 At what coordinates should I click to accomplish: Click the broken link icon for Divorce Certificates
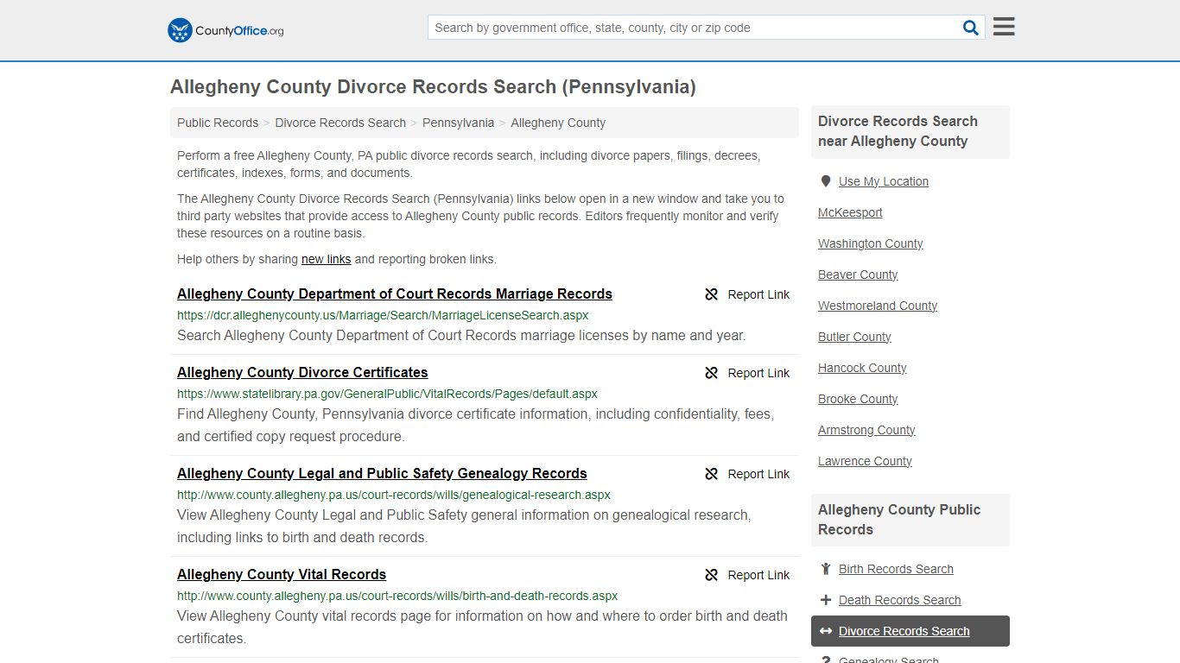coord(712,373)
